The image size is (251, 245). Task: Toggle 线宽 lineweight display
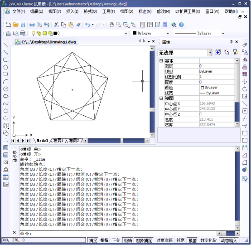click(x=180, y=240)
